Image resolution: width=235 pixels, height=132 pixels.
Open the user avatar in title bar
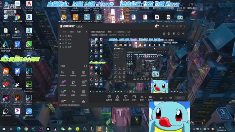[157, 26]
